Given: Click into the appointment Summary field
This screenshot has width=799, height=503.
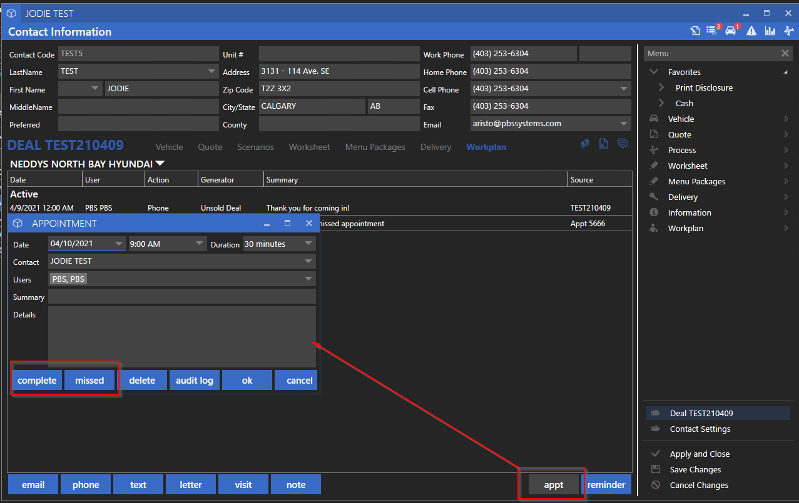Looking at the screenshot, I should tap(182, 296).
